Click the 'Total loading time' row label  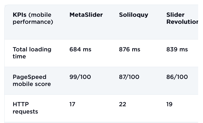32,53
